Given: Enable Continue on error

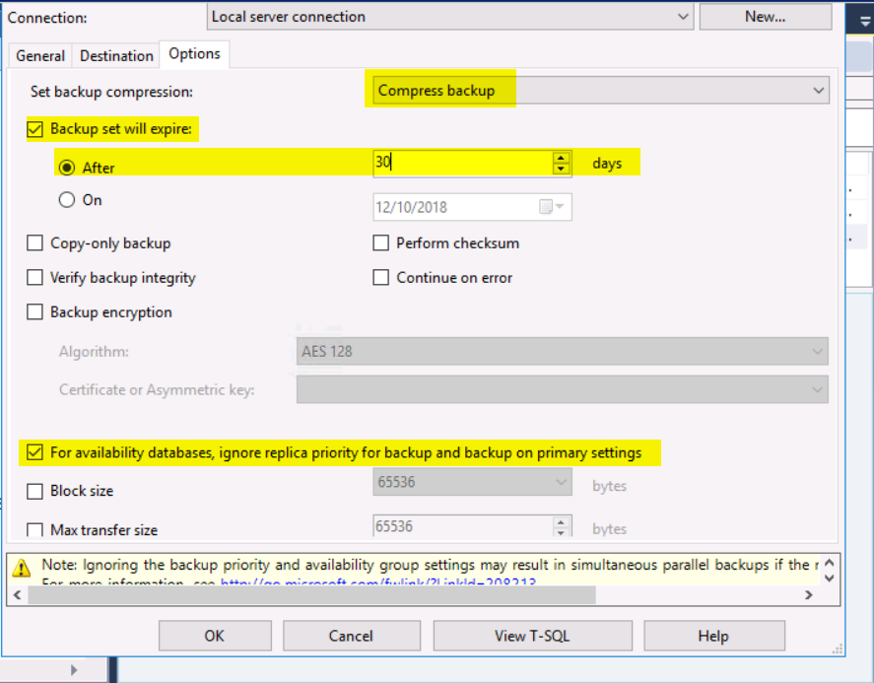Looking at the screenshot, I should 381,278.
